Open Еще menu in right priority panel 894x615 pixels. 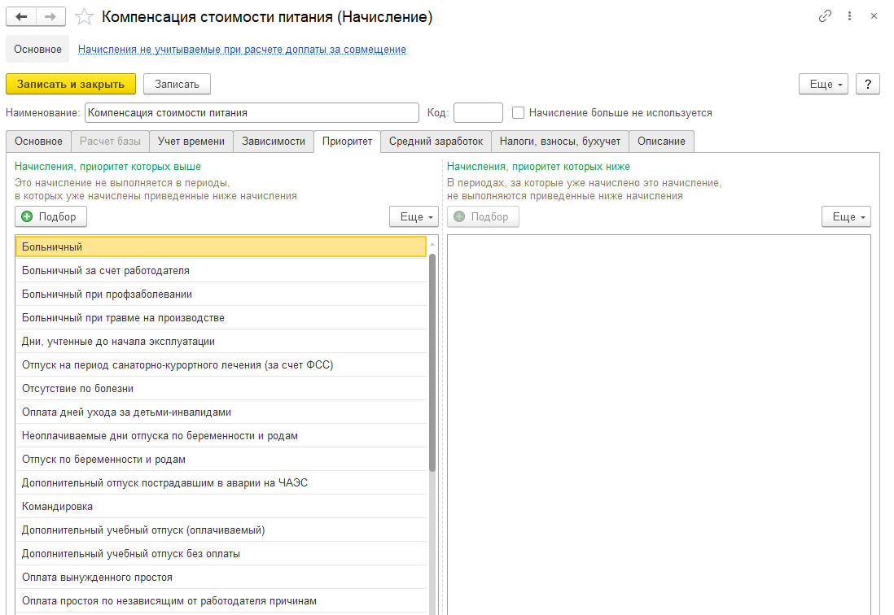(x=847, y=216)
